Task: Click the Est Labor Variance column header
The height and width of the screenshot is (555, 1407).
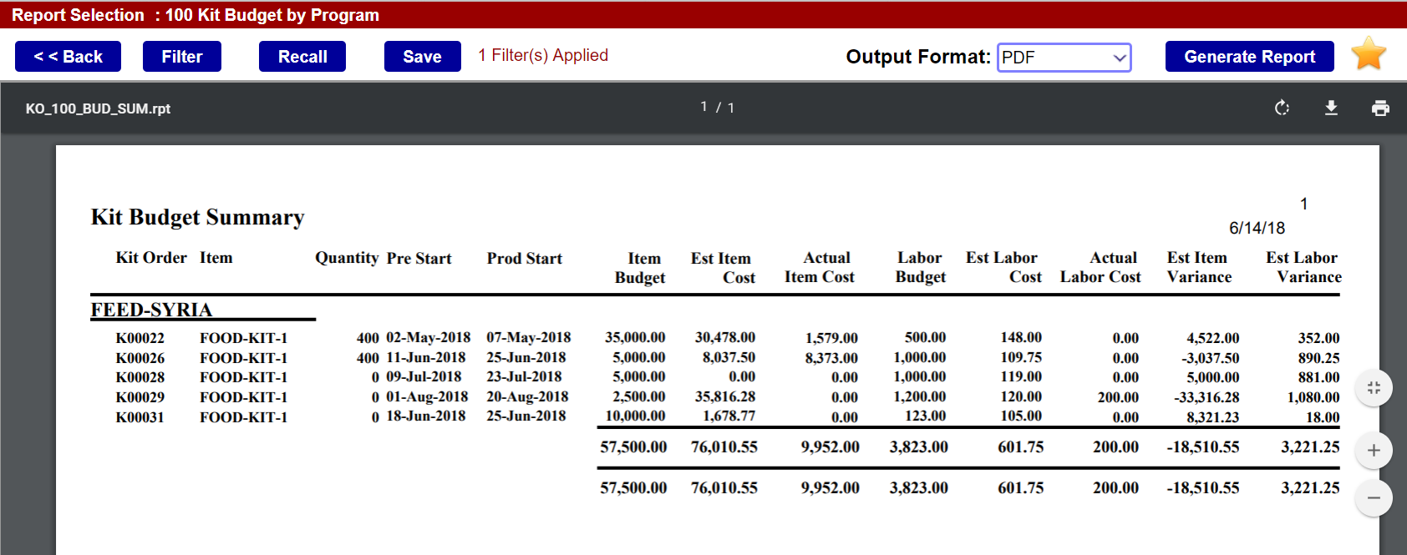Action: click(1303, 267)
